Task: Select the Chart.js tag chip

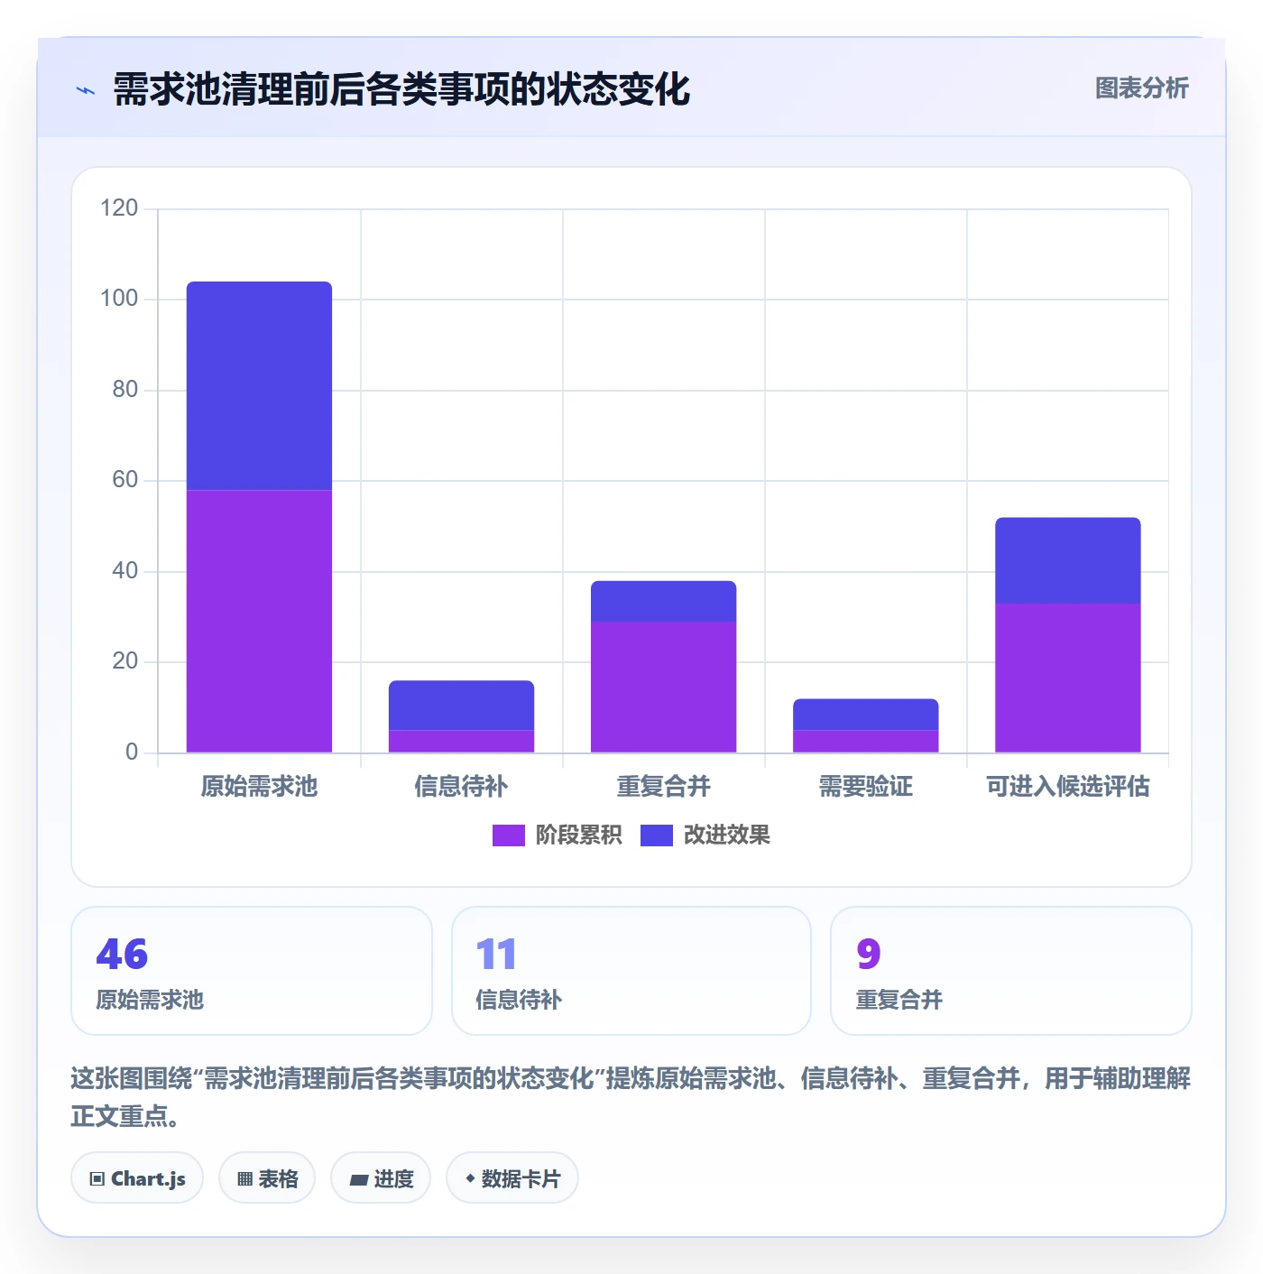Action: tap(137, 1177)
